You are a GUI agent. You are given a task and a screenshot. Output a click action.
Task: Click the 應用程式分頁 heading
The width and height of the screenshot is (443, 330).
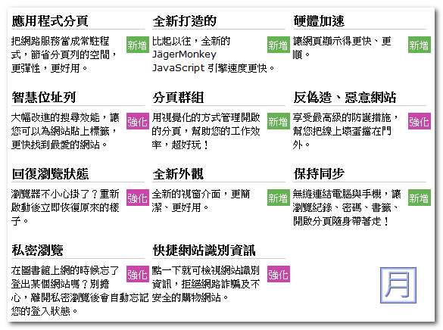coord(50,21)
